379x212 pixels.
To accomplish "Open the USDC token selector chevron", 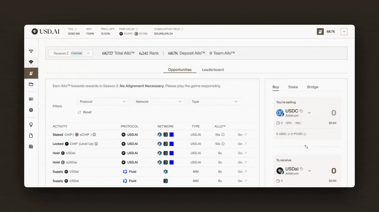I will [309, 113].
